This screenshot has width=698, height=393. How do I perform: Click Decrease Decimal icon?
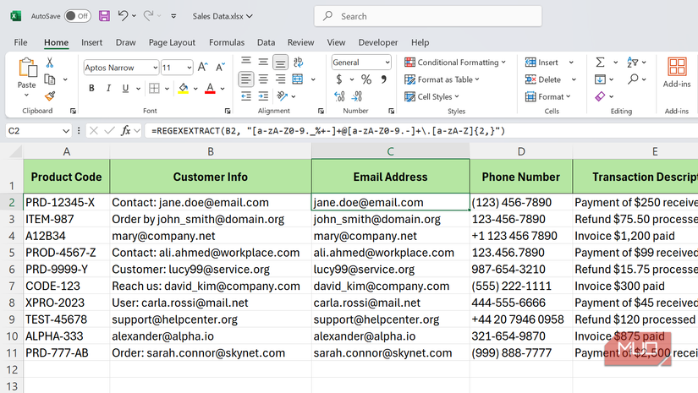tap(356, 96)
